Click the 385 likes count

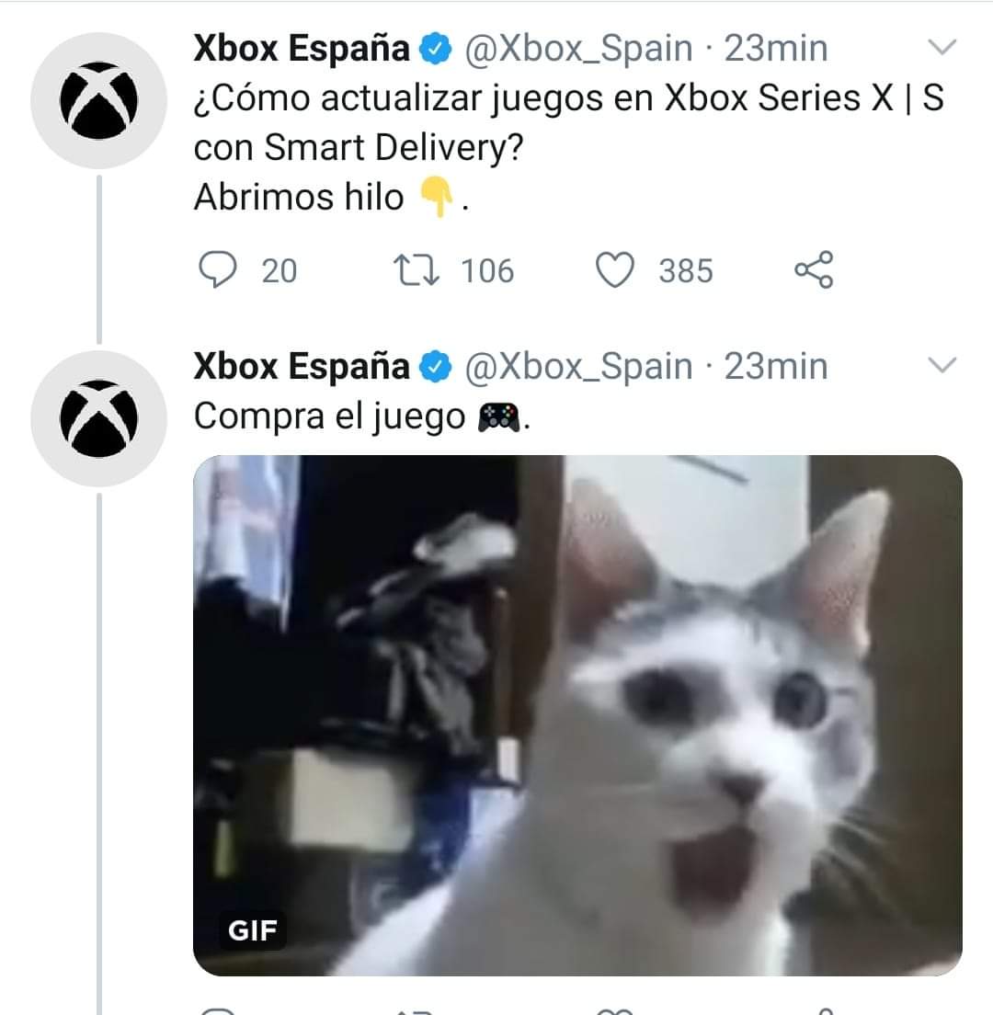[686, 271]
